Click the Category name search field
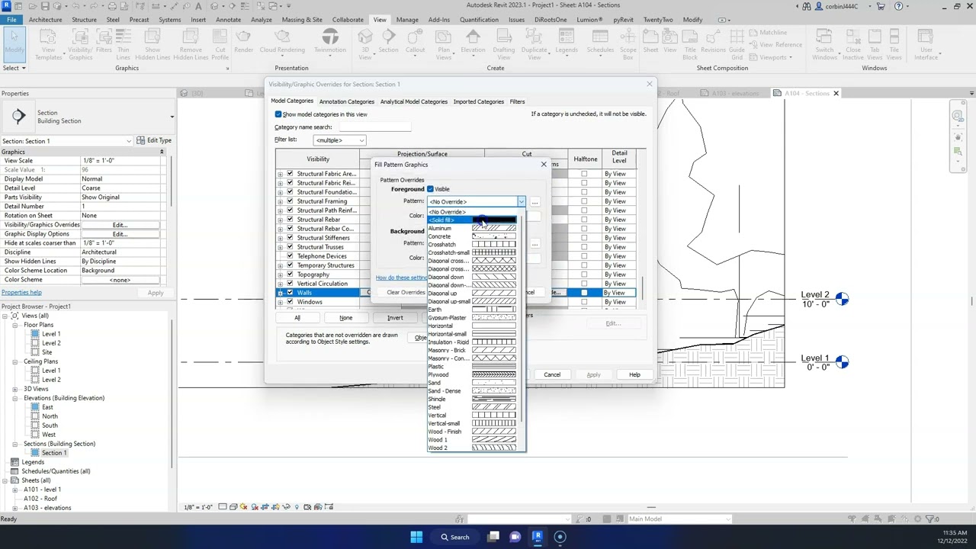This screenshot has height=549, width=976. point(375,127)
